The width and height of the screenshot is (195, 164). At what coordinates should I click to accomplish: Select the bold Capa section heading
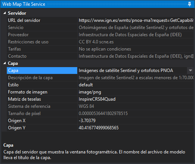coord(13,63)
